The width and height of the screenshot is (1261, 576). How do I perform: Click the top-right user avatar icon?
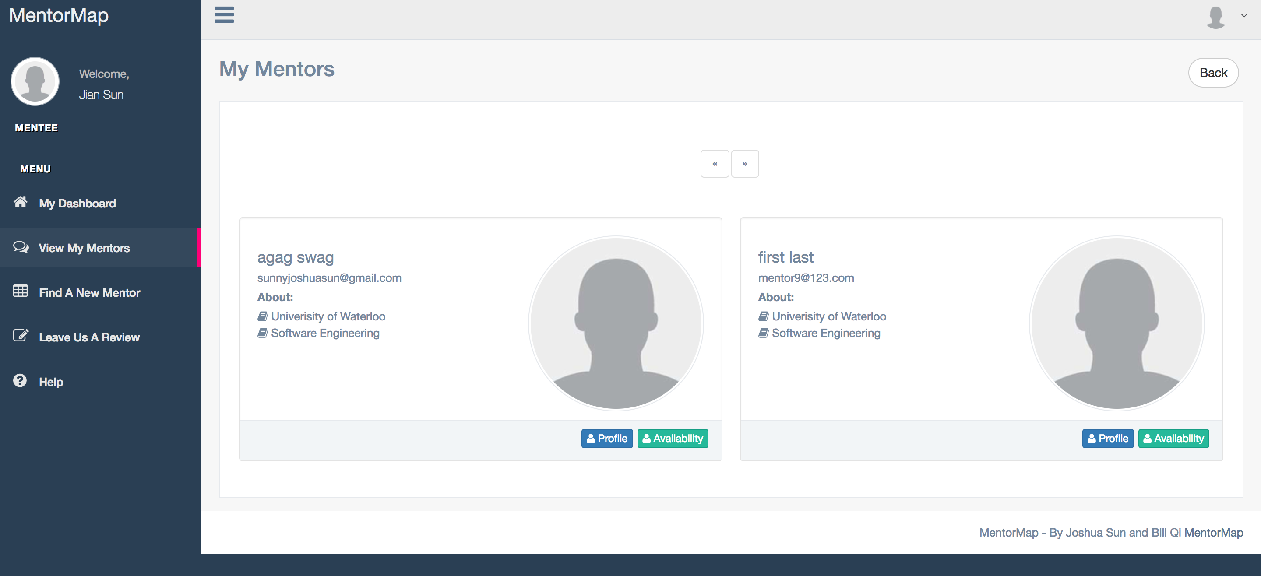[x=1215, y=17]
